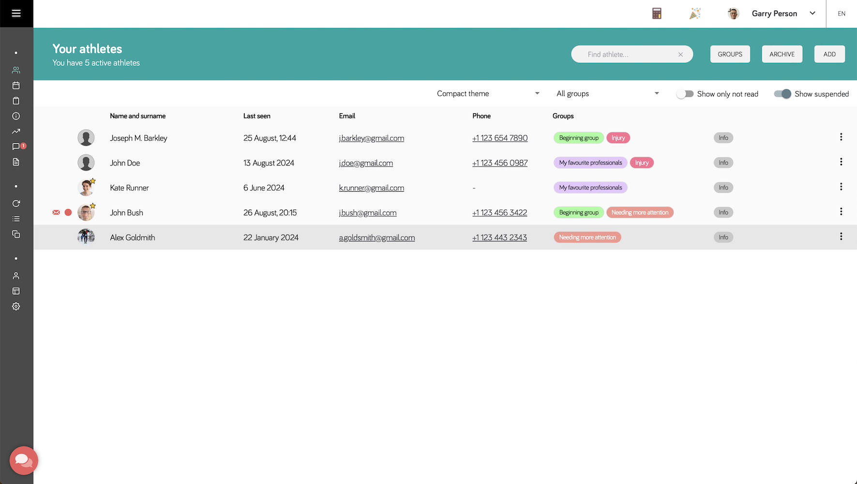Open the red chat support bubble
This screenshot has height=484, width=857.
23,460
